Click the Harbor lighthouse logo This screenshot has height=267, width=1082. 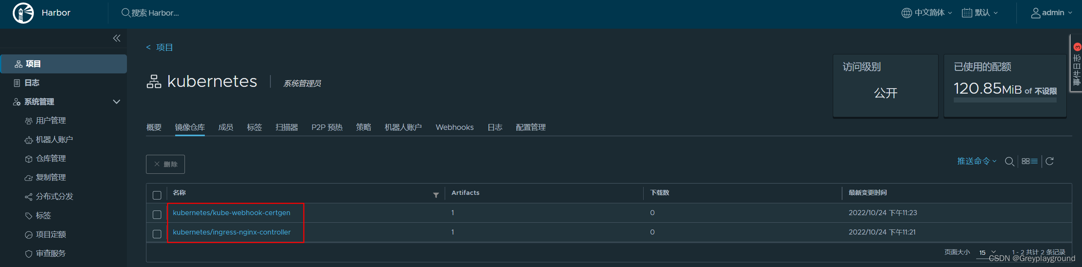point(23,13)
